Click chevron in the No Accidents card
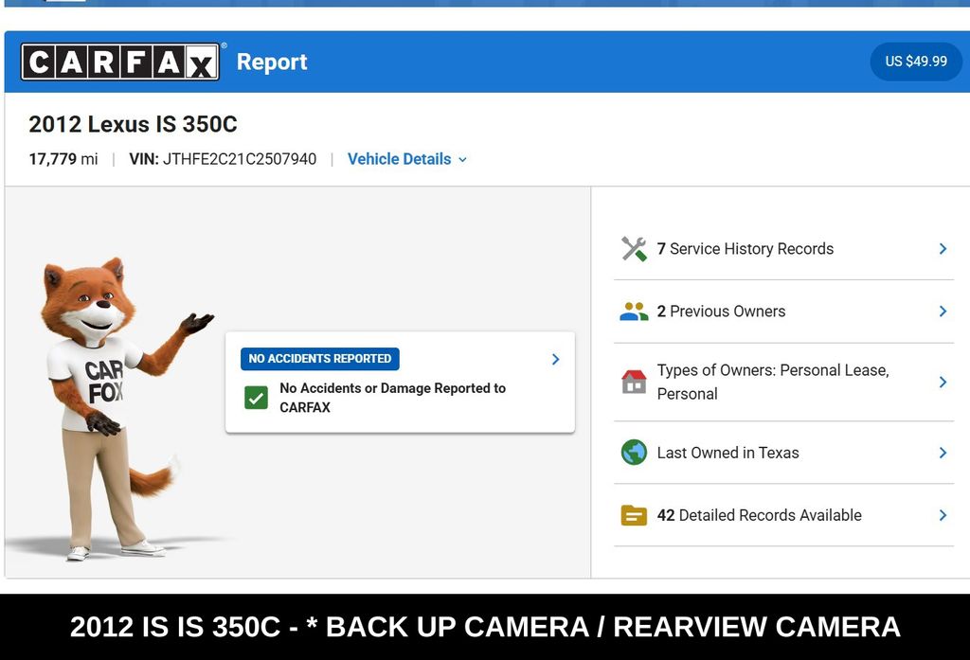The width and height of the screenshot is (970, 660). click(x=555, y=360)
